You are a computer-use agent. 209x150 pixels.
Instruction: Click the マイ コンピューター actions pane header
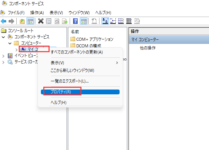(x=169, y=40)
